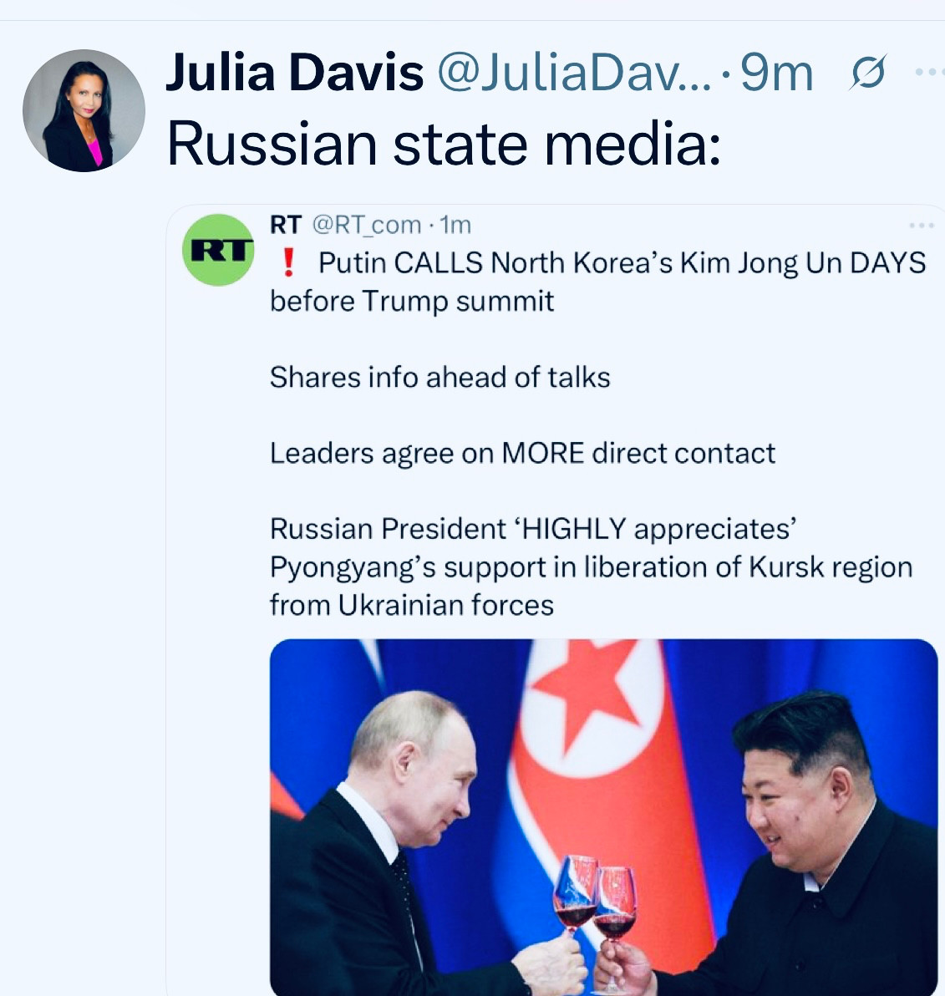Click the 'HIGHLY appreciates' paragraph text
The image size is (945, 996).
tap(592, 567)
